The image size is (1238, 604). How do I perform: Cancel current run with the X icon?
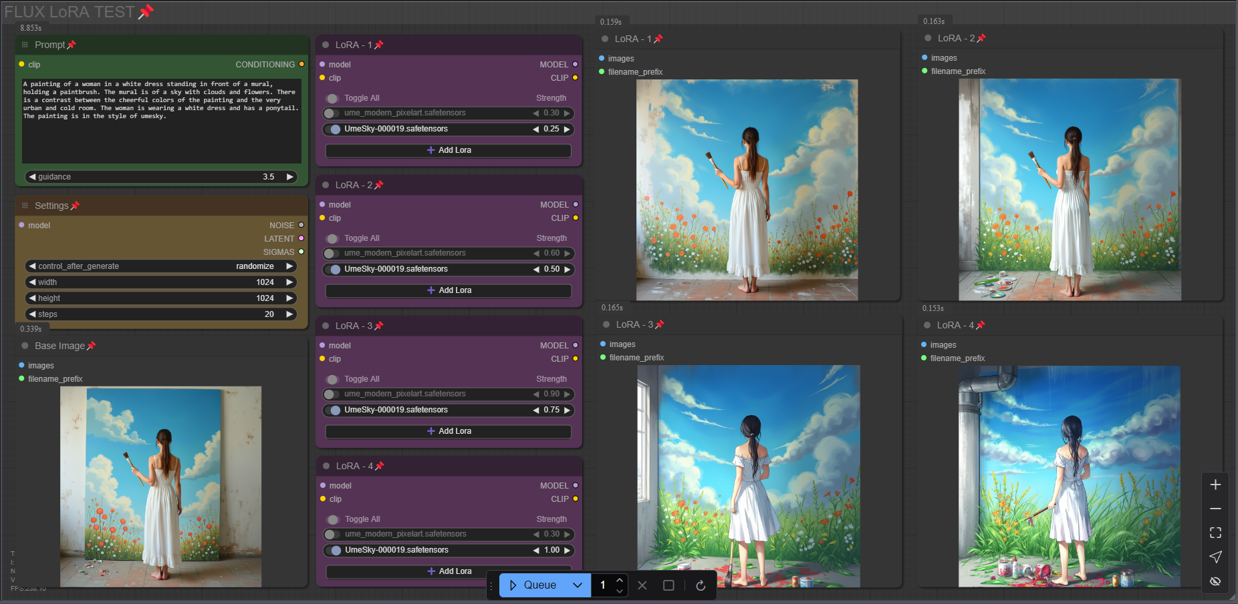pyautogui.click(x=642, y=585)
